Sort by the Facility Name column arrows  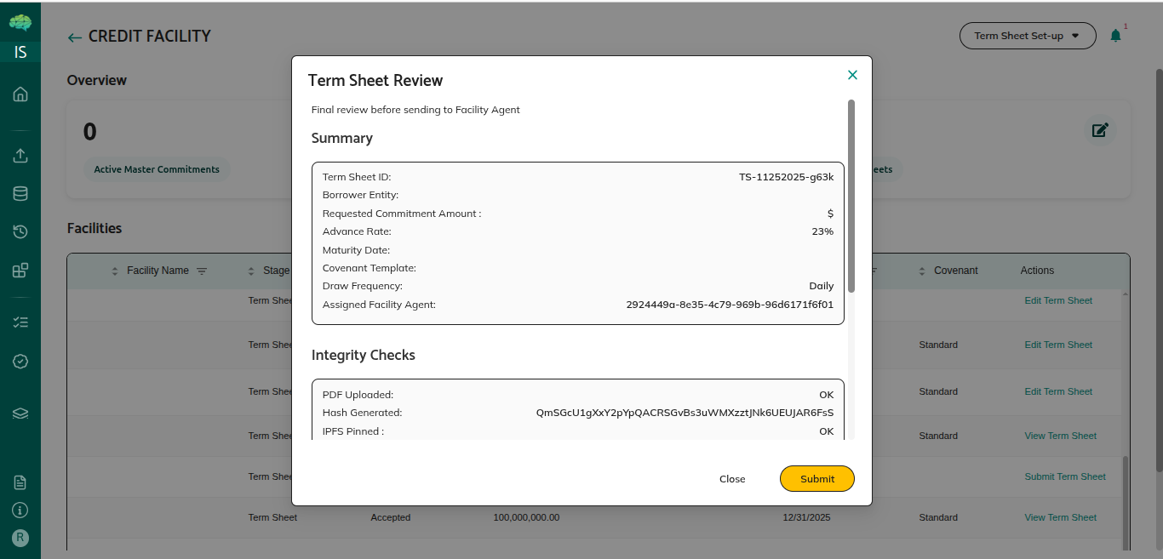click(x=115, y=271)
